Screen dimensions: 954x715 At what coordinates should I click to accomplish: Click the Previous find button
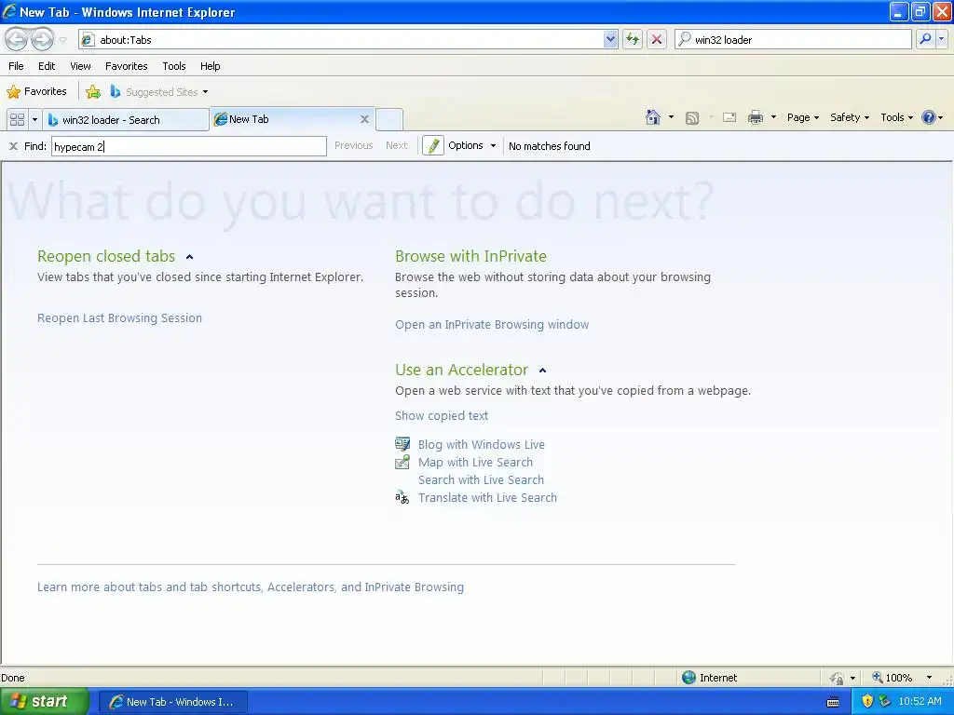(x=353, y=146)
